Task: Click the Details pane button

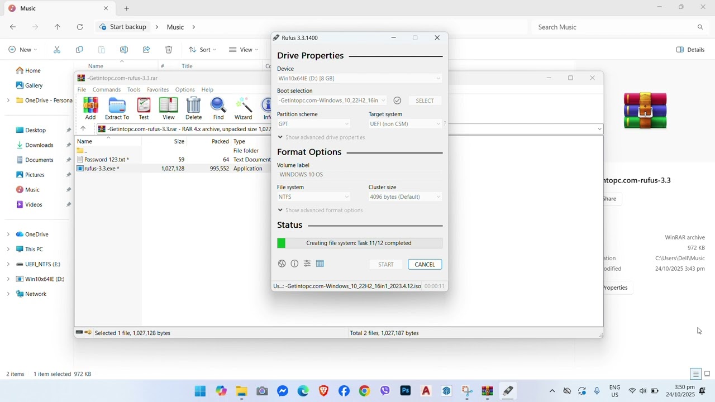Action: point(690,50)
